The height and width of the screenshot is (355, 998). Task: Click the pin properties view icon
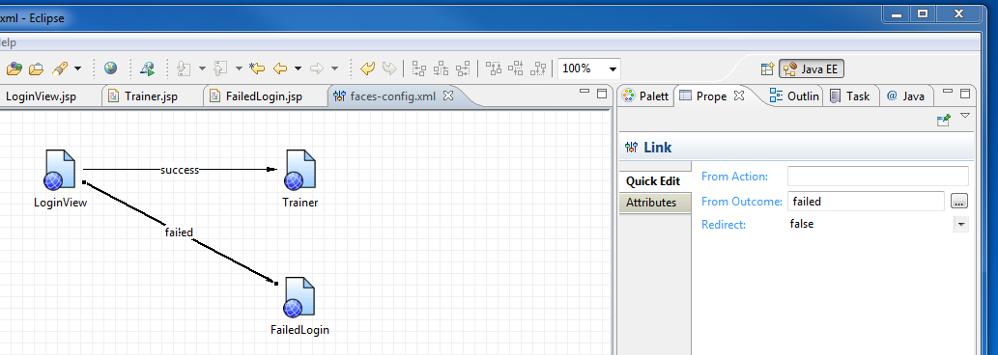click(x=944, y=120)
